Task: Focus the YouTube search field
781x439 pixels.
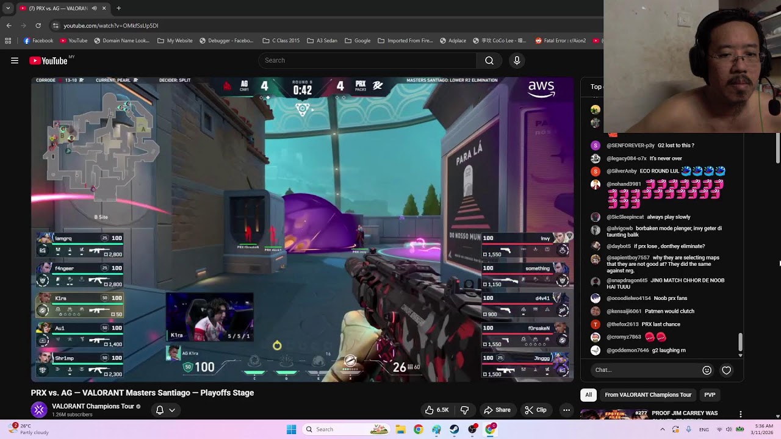Action: coord(367,60)
